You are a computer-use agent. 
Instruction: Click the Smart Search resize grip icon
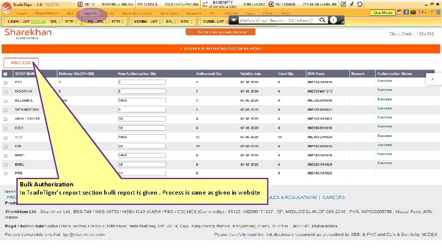pyautogui.click(x=342, y=22)
